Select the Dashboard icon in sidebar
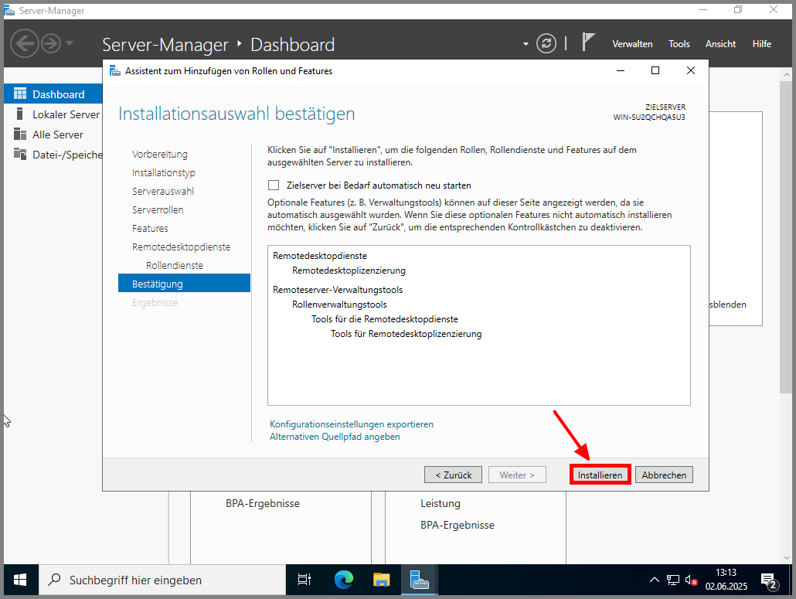The height and width of the screenshot is (599, 796). pyautogui.click(x=19, y=94)
